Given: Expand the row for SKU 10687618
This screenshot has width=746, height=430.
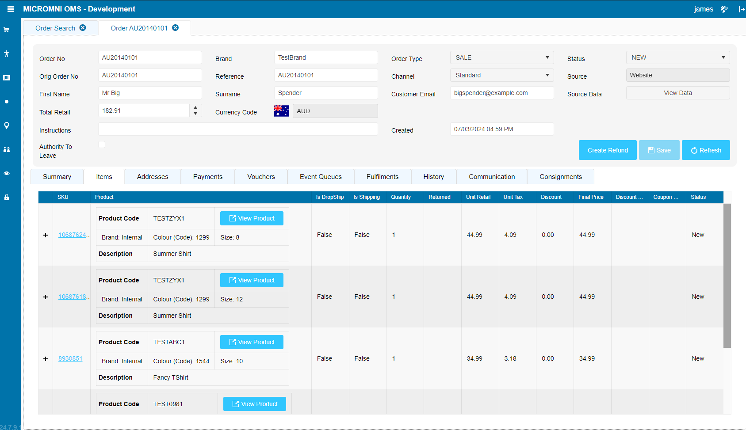Looking at the screenshot, I should (x=46, y=297).
